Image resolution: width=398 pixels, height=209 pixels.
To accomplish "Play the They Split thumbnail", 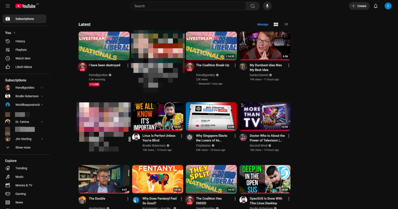I will (211, 179).
